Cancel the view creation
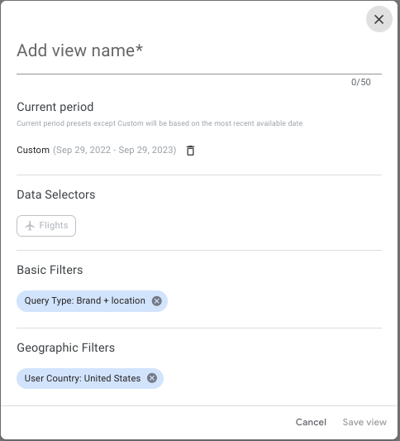The width and height of the screenshot is (400, 441). click(x=311, y=422)
